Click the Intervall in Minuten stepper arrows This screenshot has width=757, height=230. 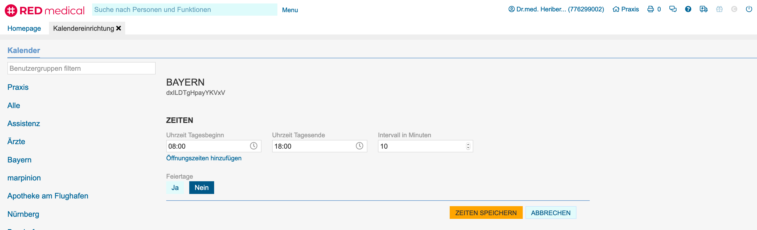coord(468,146)
